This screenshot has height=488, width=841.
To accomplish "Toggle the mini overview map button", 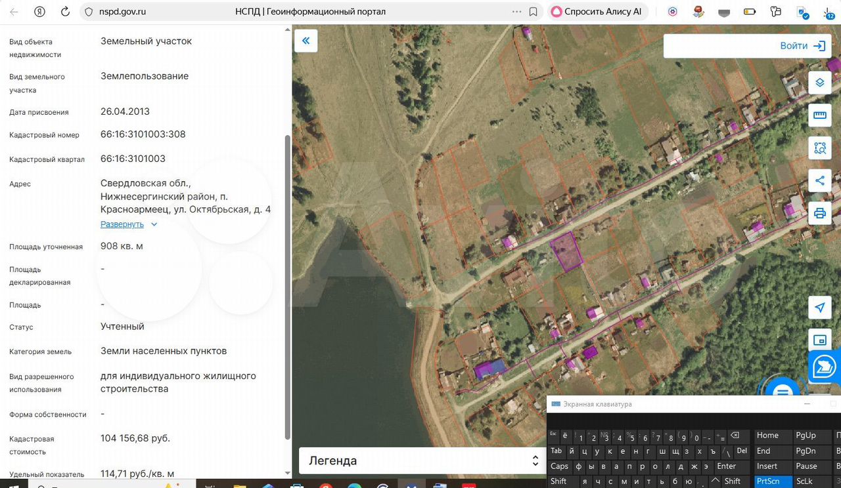I will click(x=819, y=340).
